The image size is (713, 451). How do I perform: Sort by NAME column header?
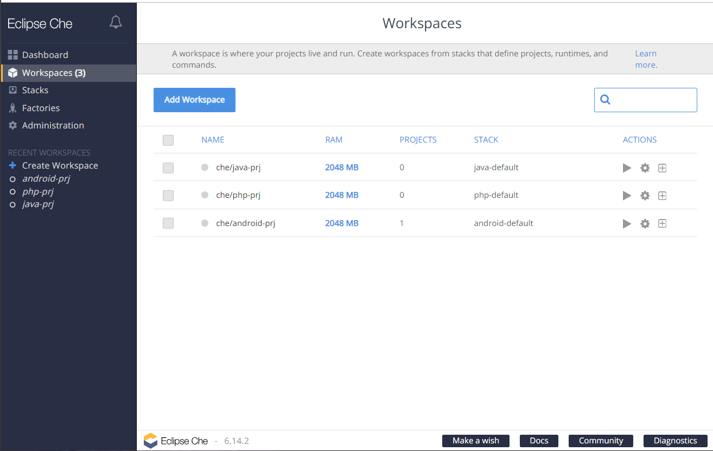(213, 140)
